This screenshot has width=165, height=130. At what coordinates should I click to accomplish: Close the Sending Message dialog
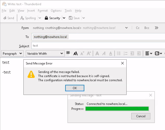coord(151,95)
